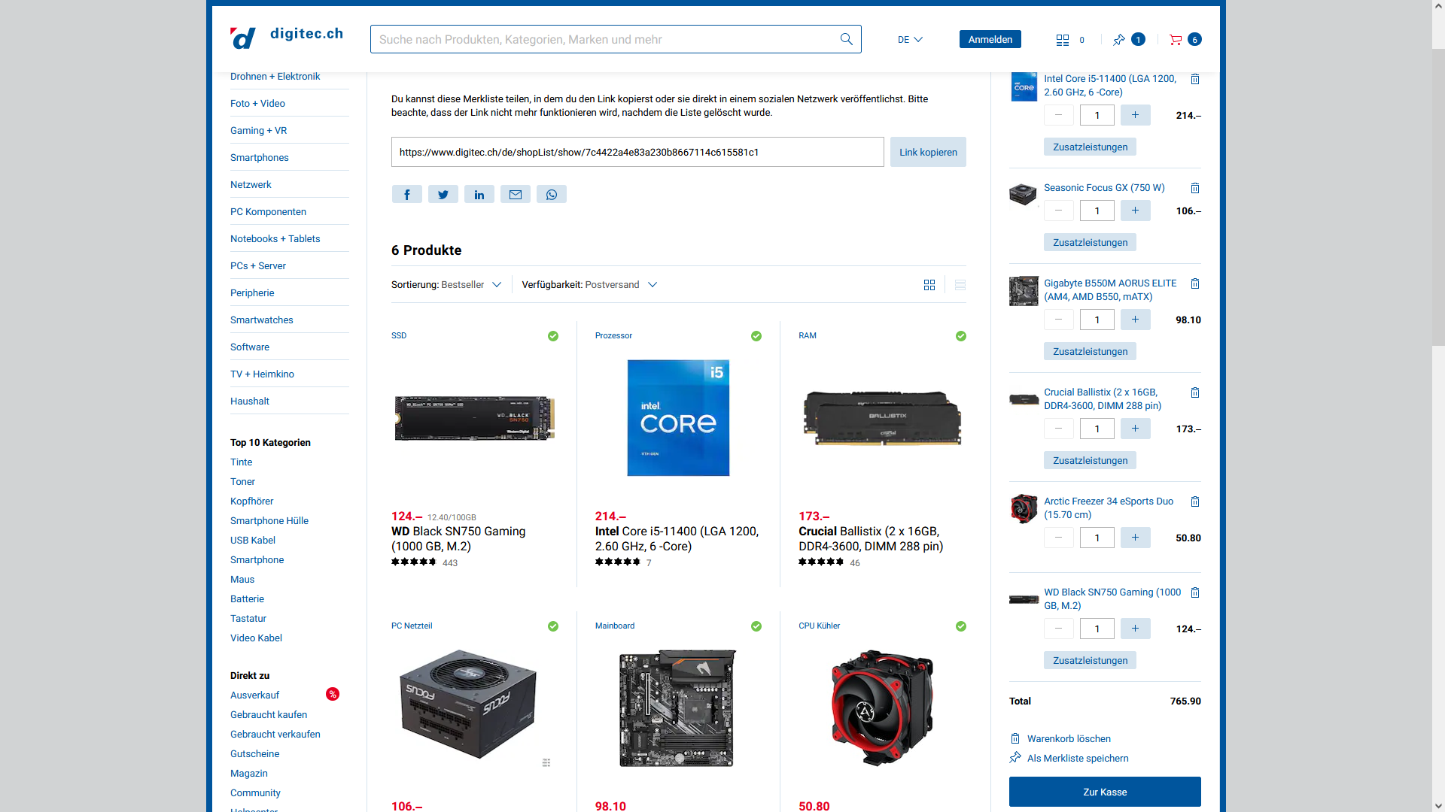Open the pinned watchlist icon in header
Image resolution: width=1445 pixels, height=812 pixels.
pos(1119,40)
